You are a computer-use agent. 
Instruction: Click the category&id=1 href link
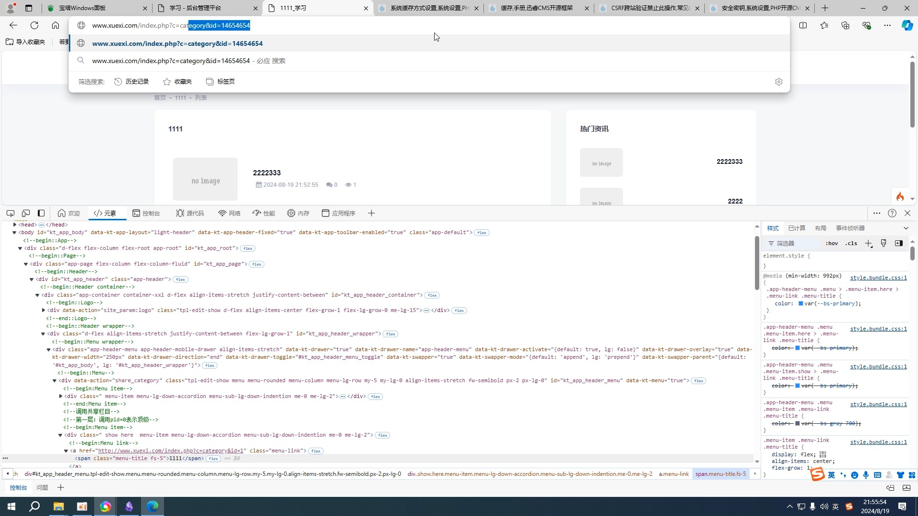[171, 451]
